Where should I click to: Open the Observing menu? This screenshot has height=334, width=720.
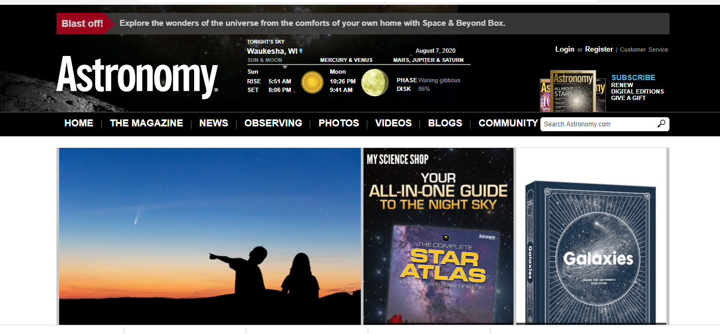[x=273, y=123]
